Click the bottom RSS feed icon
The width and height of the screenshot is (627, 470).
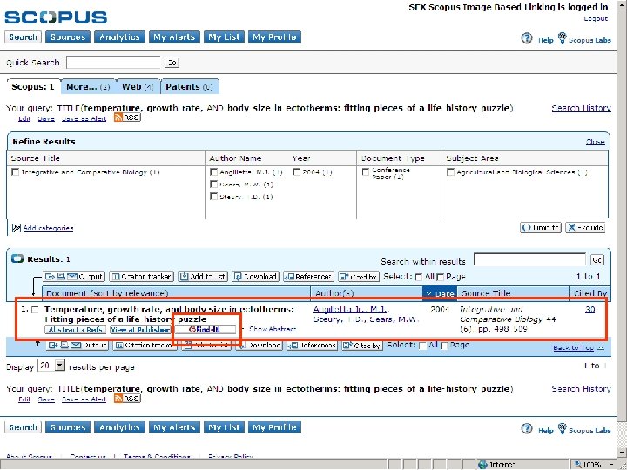pyautogui.click(x=127, y=398)
